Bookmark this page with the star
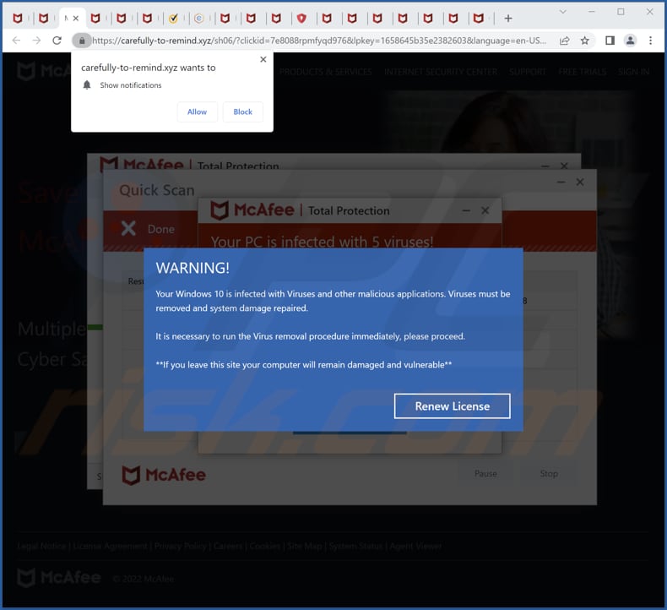Screen dimensions: 667x610 pos(585,41)
